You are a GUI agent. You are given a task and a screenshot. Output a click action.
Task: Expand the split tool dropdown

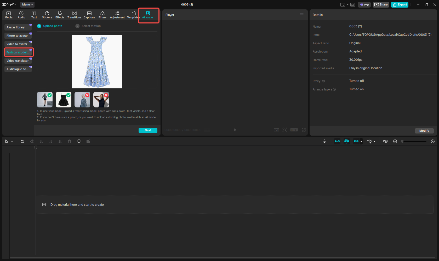click(x=374, y=141)
